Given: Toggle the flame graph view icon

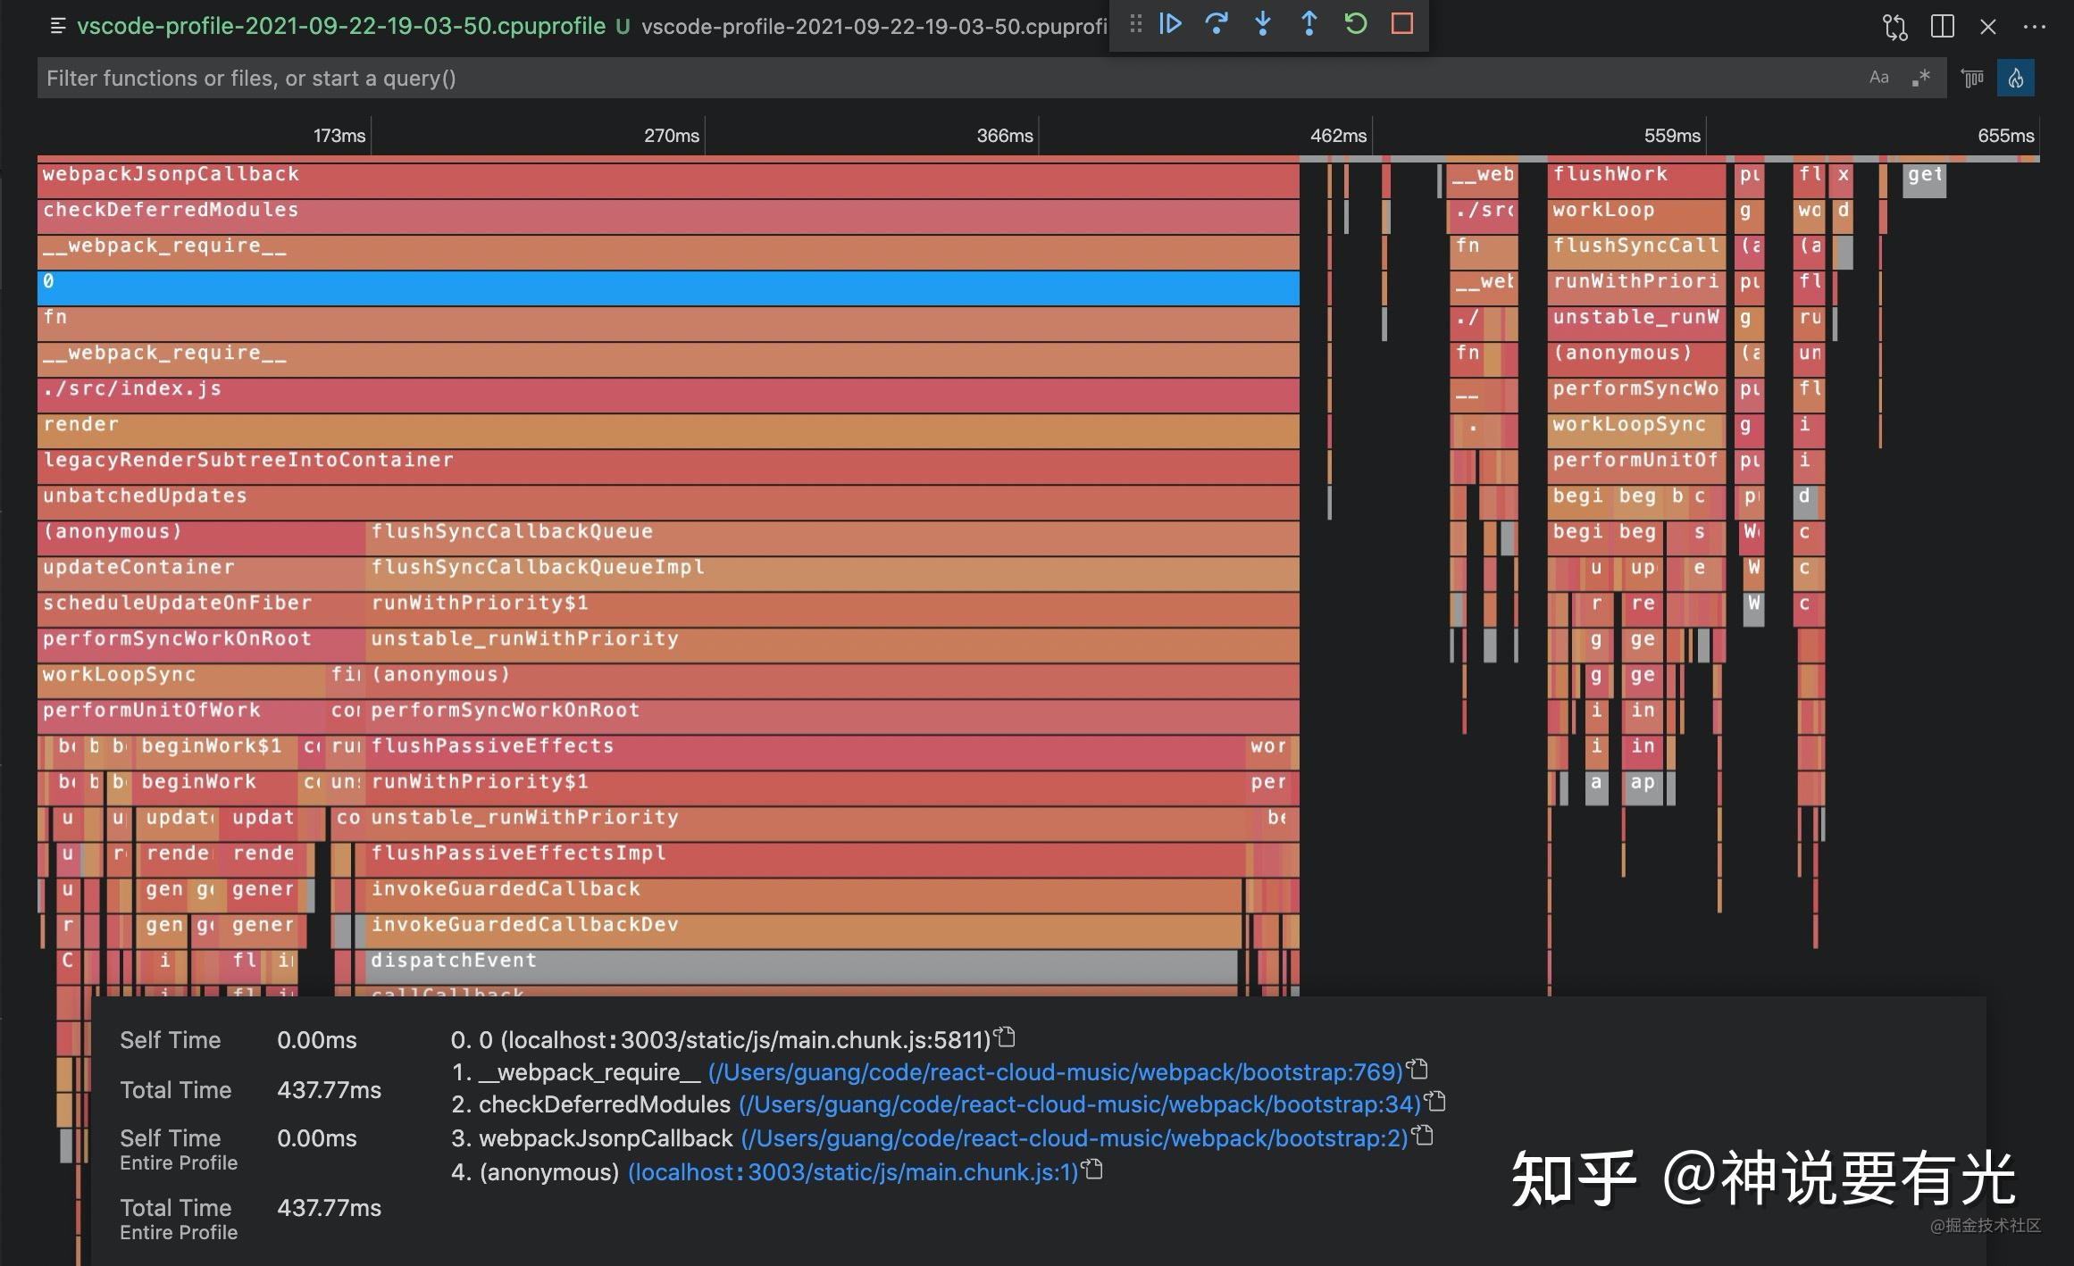Looking at the screenshot, I should point(2016,78).
